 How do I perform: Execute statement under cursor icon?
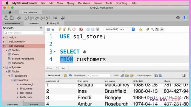tap(64, 29)
